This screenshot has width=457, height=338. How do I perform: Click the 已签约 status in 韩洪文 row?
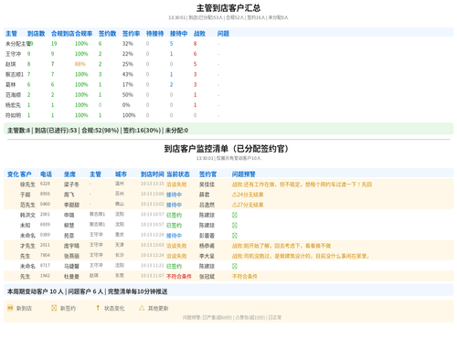click(174, 215)
